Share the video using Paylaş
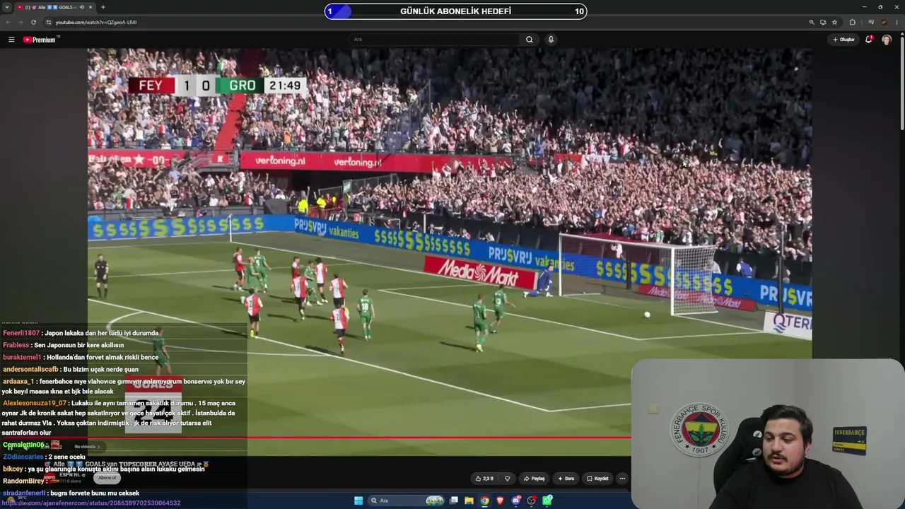This screenshot has width=905, height=509. pyautogui.click(x=535, y=479)
